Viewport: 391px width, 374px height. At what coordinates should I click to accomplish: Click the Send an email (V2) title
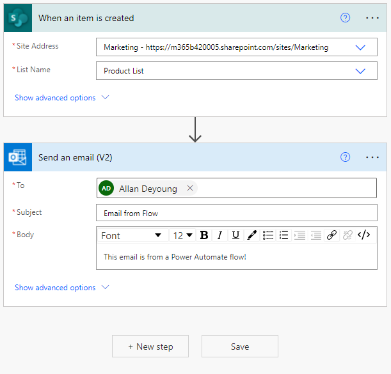[76, 157]
